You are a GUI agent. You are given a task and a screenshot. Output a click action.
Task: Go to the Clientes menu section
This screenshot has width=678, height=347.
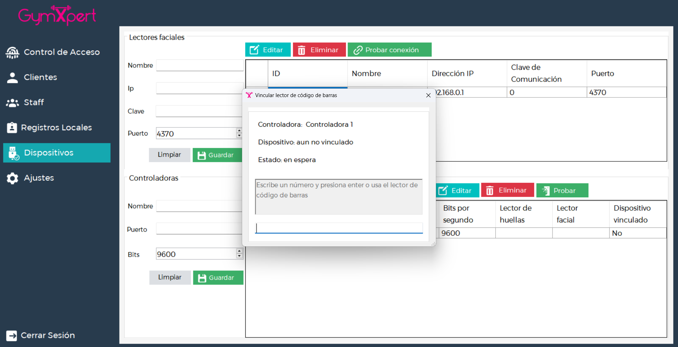point(40,77)
